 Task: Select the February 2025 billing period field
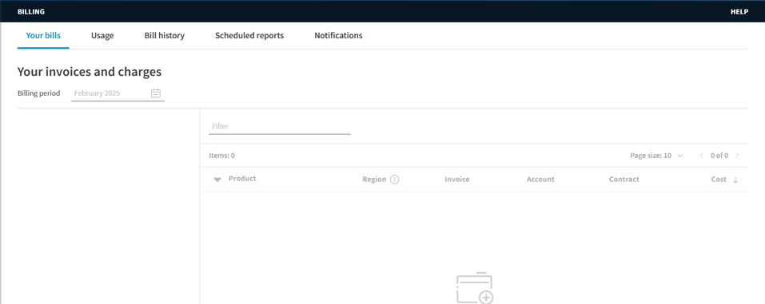coord(118,93)
